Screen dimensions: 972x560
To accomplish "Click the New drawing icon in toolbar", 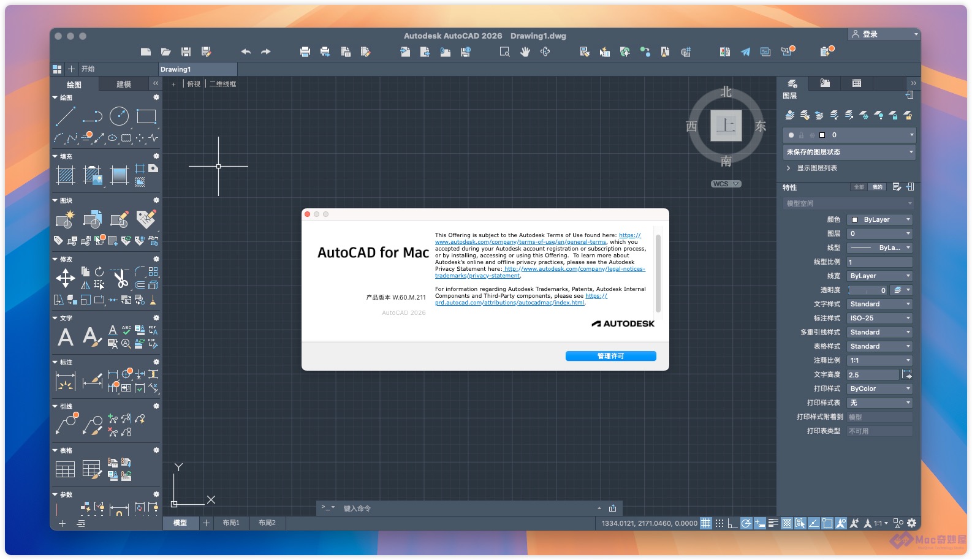I will click(146, 51).
